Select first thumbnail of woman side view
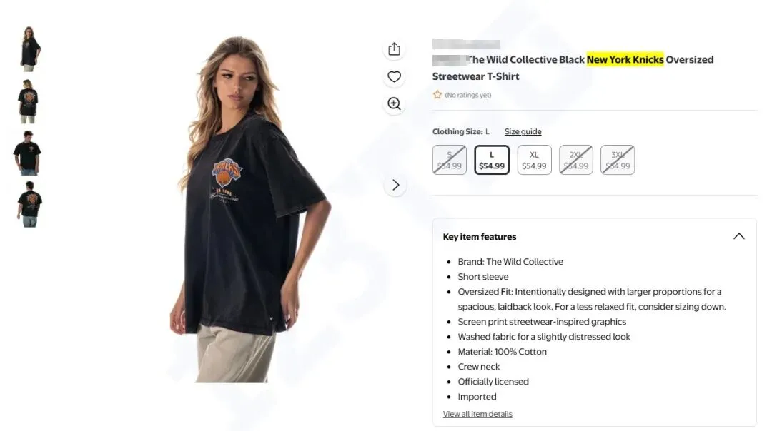 [29, 49]
